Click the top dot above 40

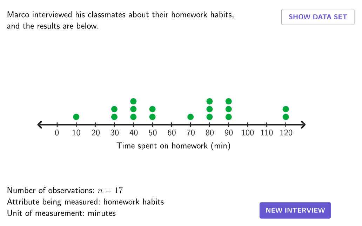[133, 101]
